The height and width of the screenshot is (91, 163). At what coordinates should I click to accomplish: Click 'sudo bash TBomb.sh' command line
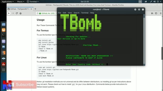[46, 76]
